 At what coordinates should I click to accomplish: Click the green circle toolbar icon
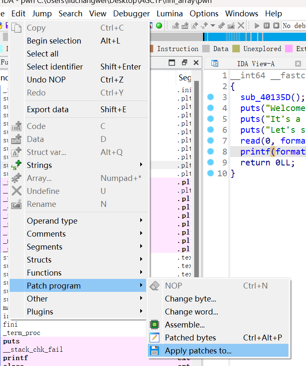tap(159, 26)
